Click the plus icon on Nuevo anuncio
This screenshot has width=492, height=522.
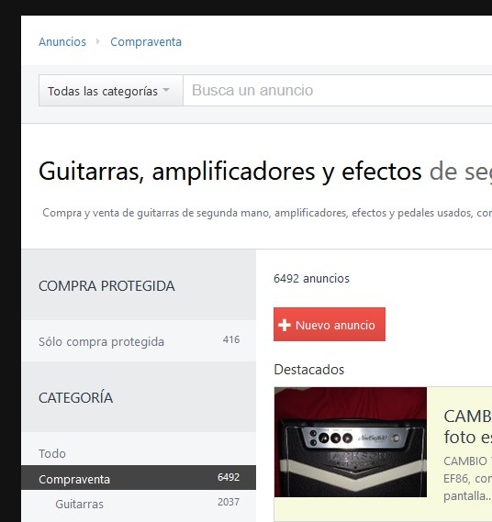[285, 325]
